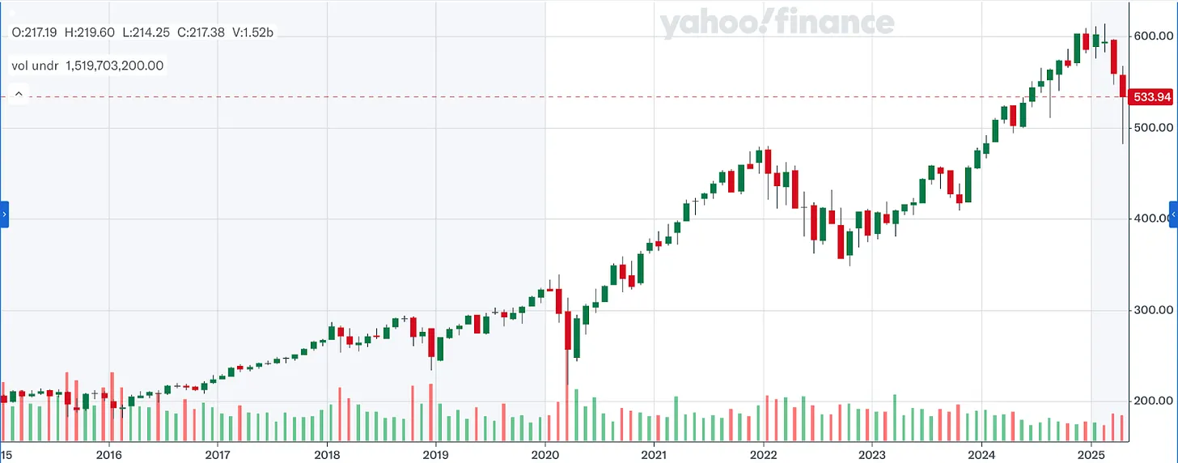The image size is (1178, 463).
Task: Click the tallest green volume bar after 2020
Action: coord(576,414)
